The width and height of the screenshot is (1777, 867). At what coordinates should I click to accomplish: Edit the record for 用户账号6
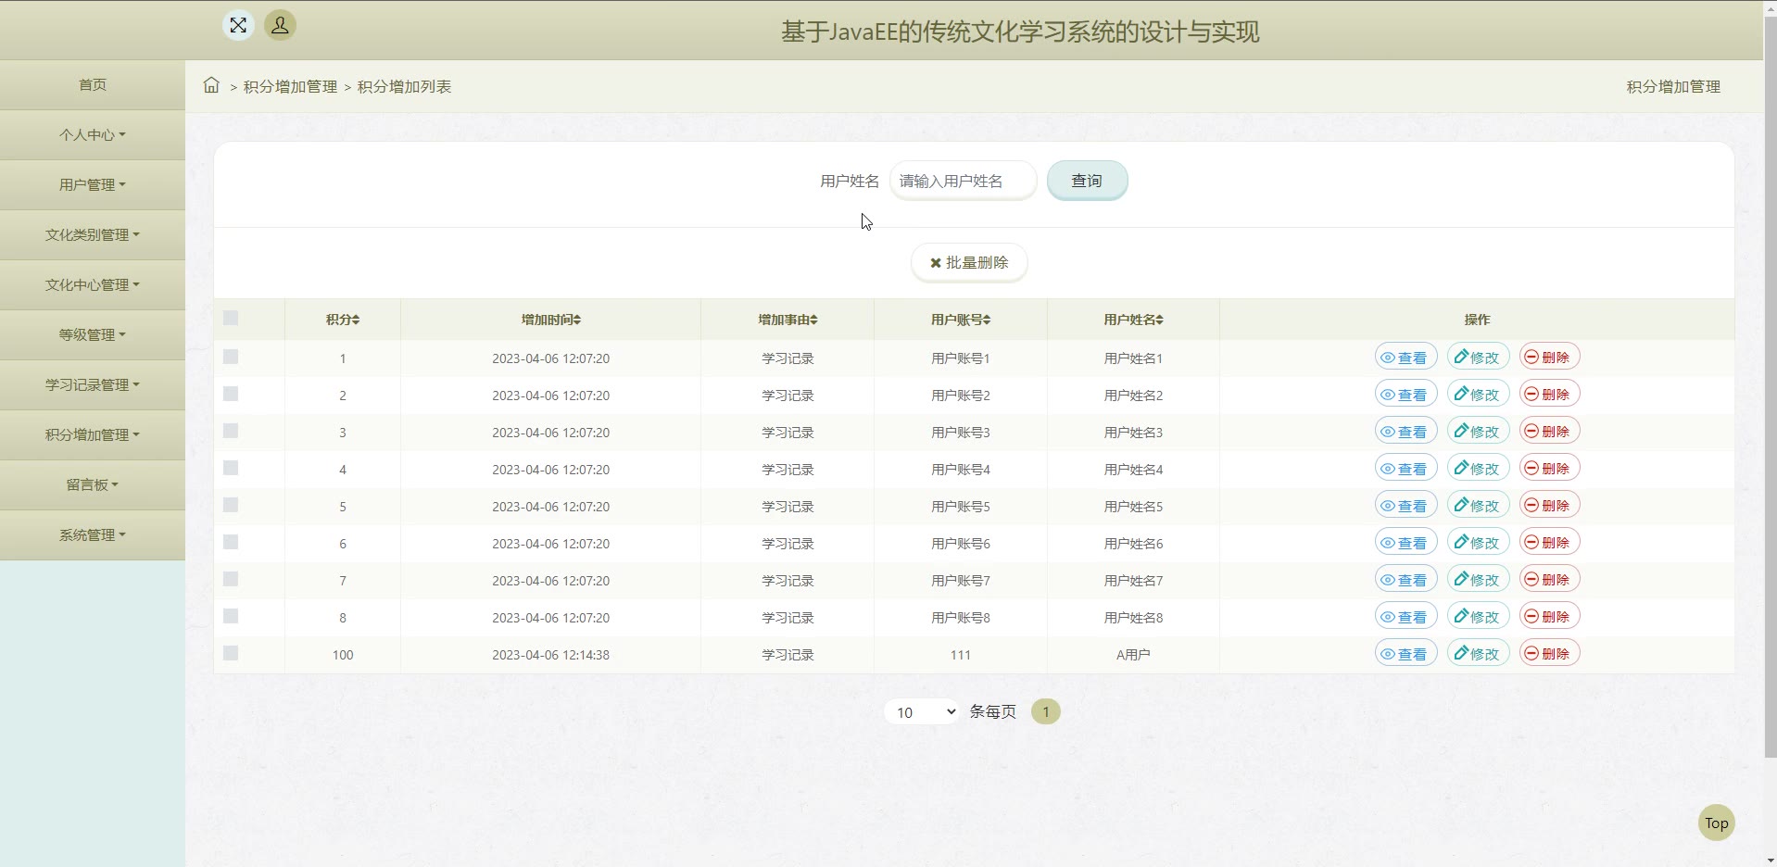[x=1478, y=542]
